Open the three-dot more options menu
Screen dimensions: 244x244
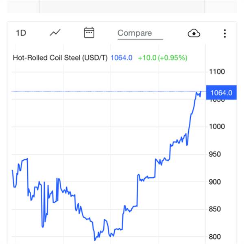(225, 33)
